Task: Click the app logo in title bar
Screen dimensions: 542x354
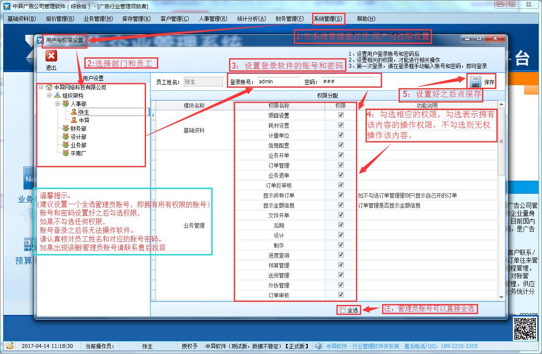Action: (x=7, y=6)
